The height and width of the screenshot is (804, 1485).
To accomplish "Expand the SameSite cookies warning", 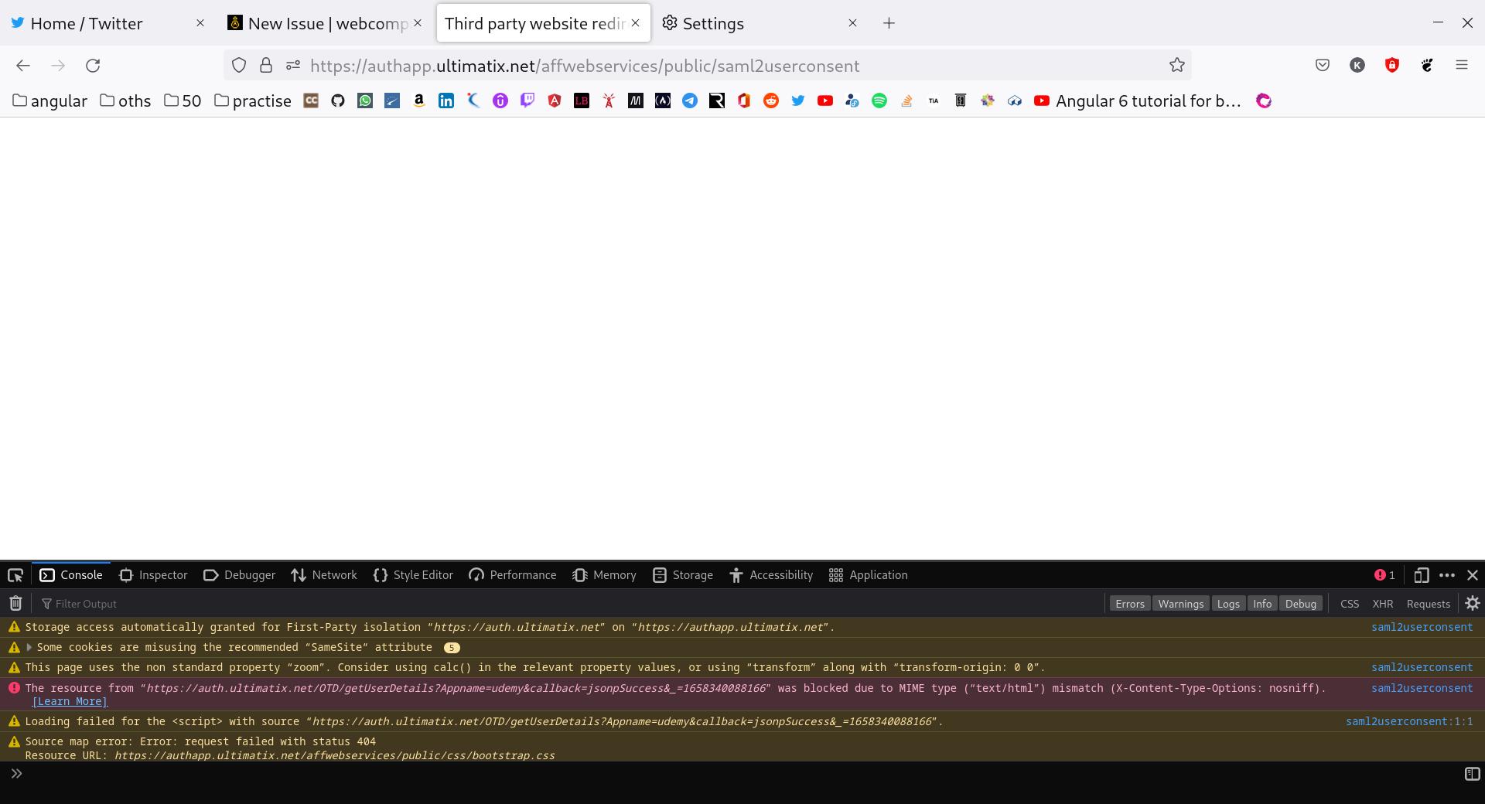I will tap(29, 647).
